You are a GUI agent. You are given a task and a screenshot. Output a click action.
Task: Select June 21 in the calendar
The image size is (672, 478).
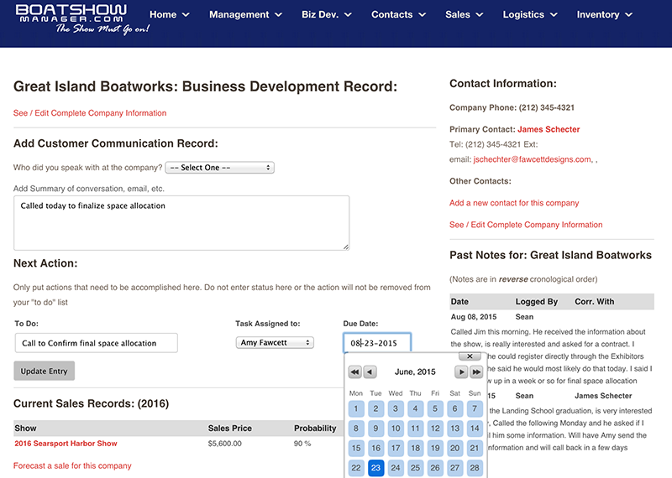475,448
